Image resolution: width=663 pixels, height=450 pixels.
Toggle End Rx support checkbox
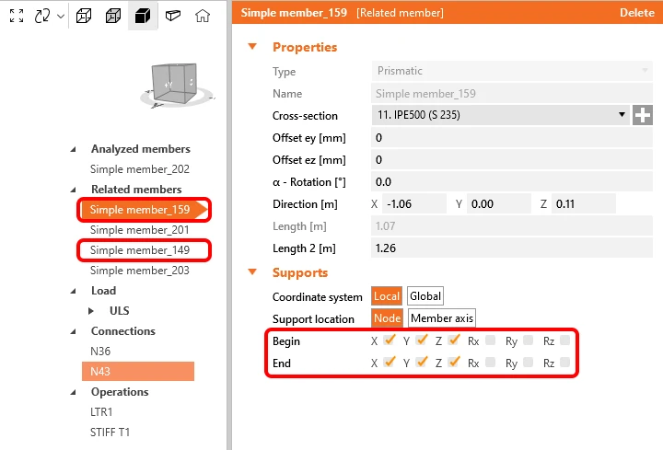coord(490,363)
